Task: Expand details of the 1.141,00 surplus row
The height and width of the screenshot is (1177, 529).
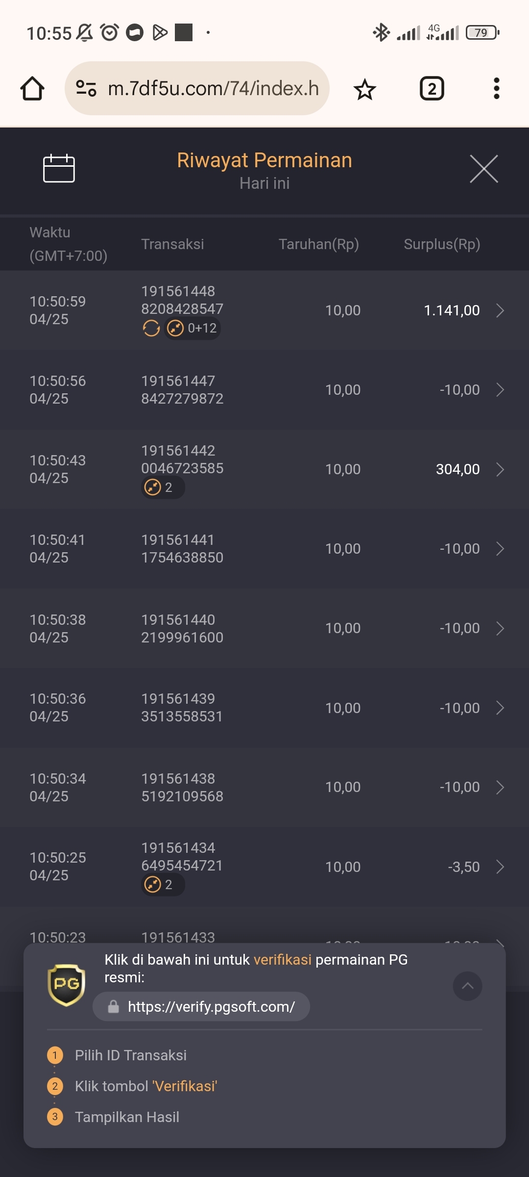Action: tap(500, 310)
